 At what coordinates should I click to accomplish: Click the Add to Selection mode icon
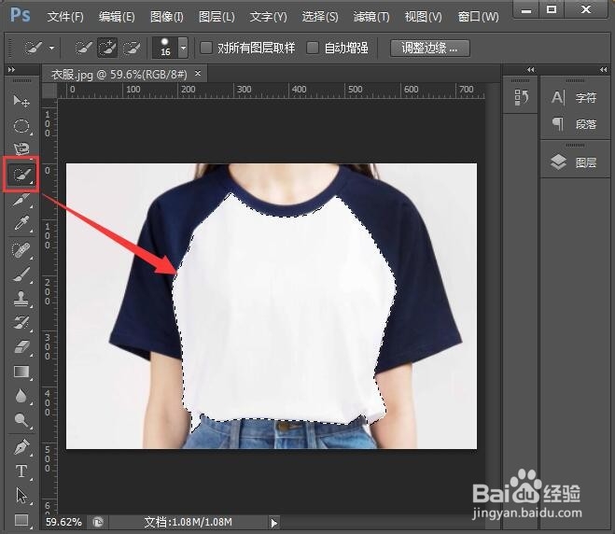click(x=107, y=48)
